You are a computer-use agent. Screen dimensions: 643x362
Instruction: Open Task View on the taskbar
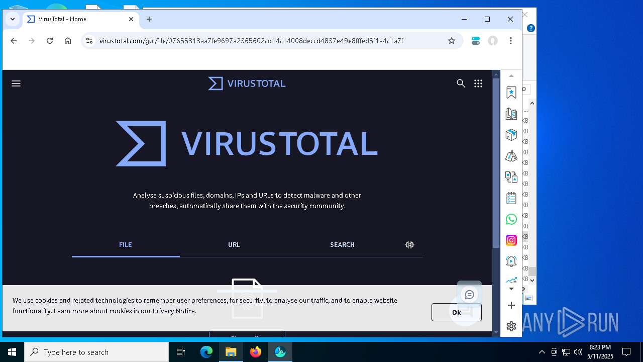181,352
